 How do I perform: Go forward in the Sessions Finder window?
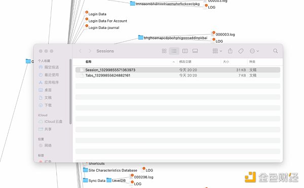click(x=90, y=51)
